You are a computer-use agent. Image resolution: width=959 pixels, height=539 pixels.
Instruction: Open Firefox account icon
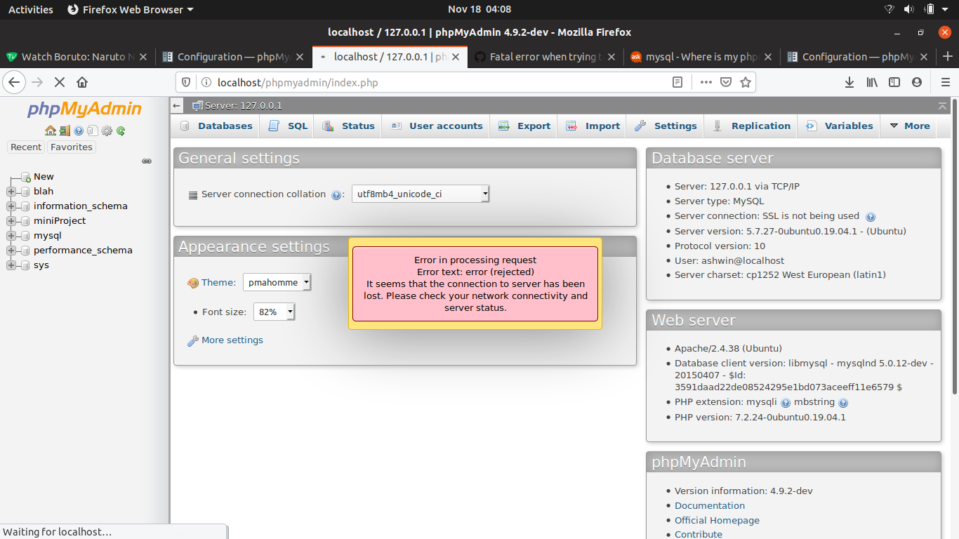(917, 82)
